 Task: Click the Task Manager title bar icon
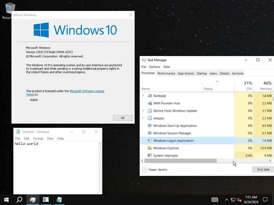coord(144,60)
